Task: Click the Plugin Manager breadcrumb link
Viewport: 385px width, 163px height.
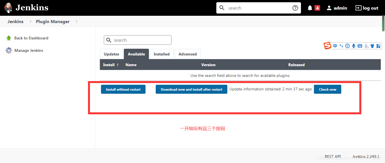Action: pyautogui.click(x=53, y=21)
